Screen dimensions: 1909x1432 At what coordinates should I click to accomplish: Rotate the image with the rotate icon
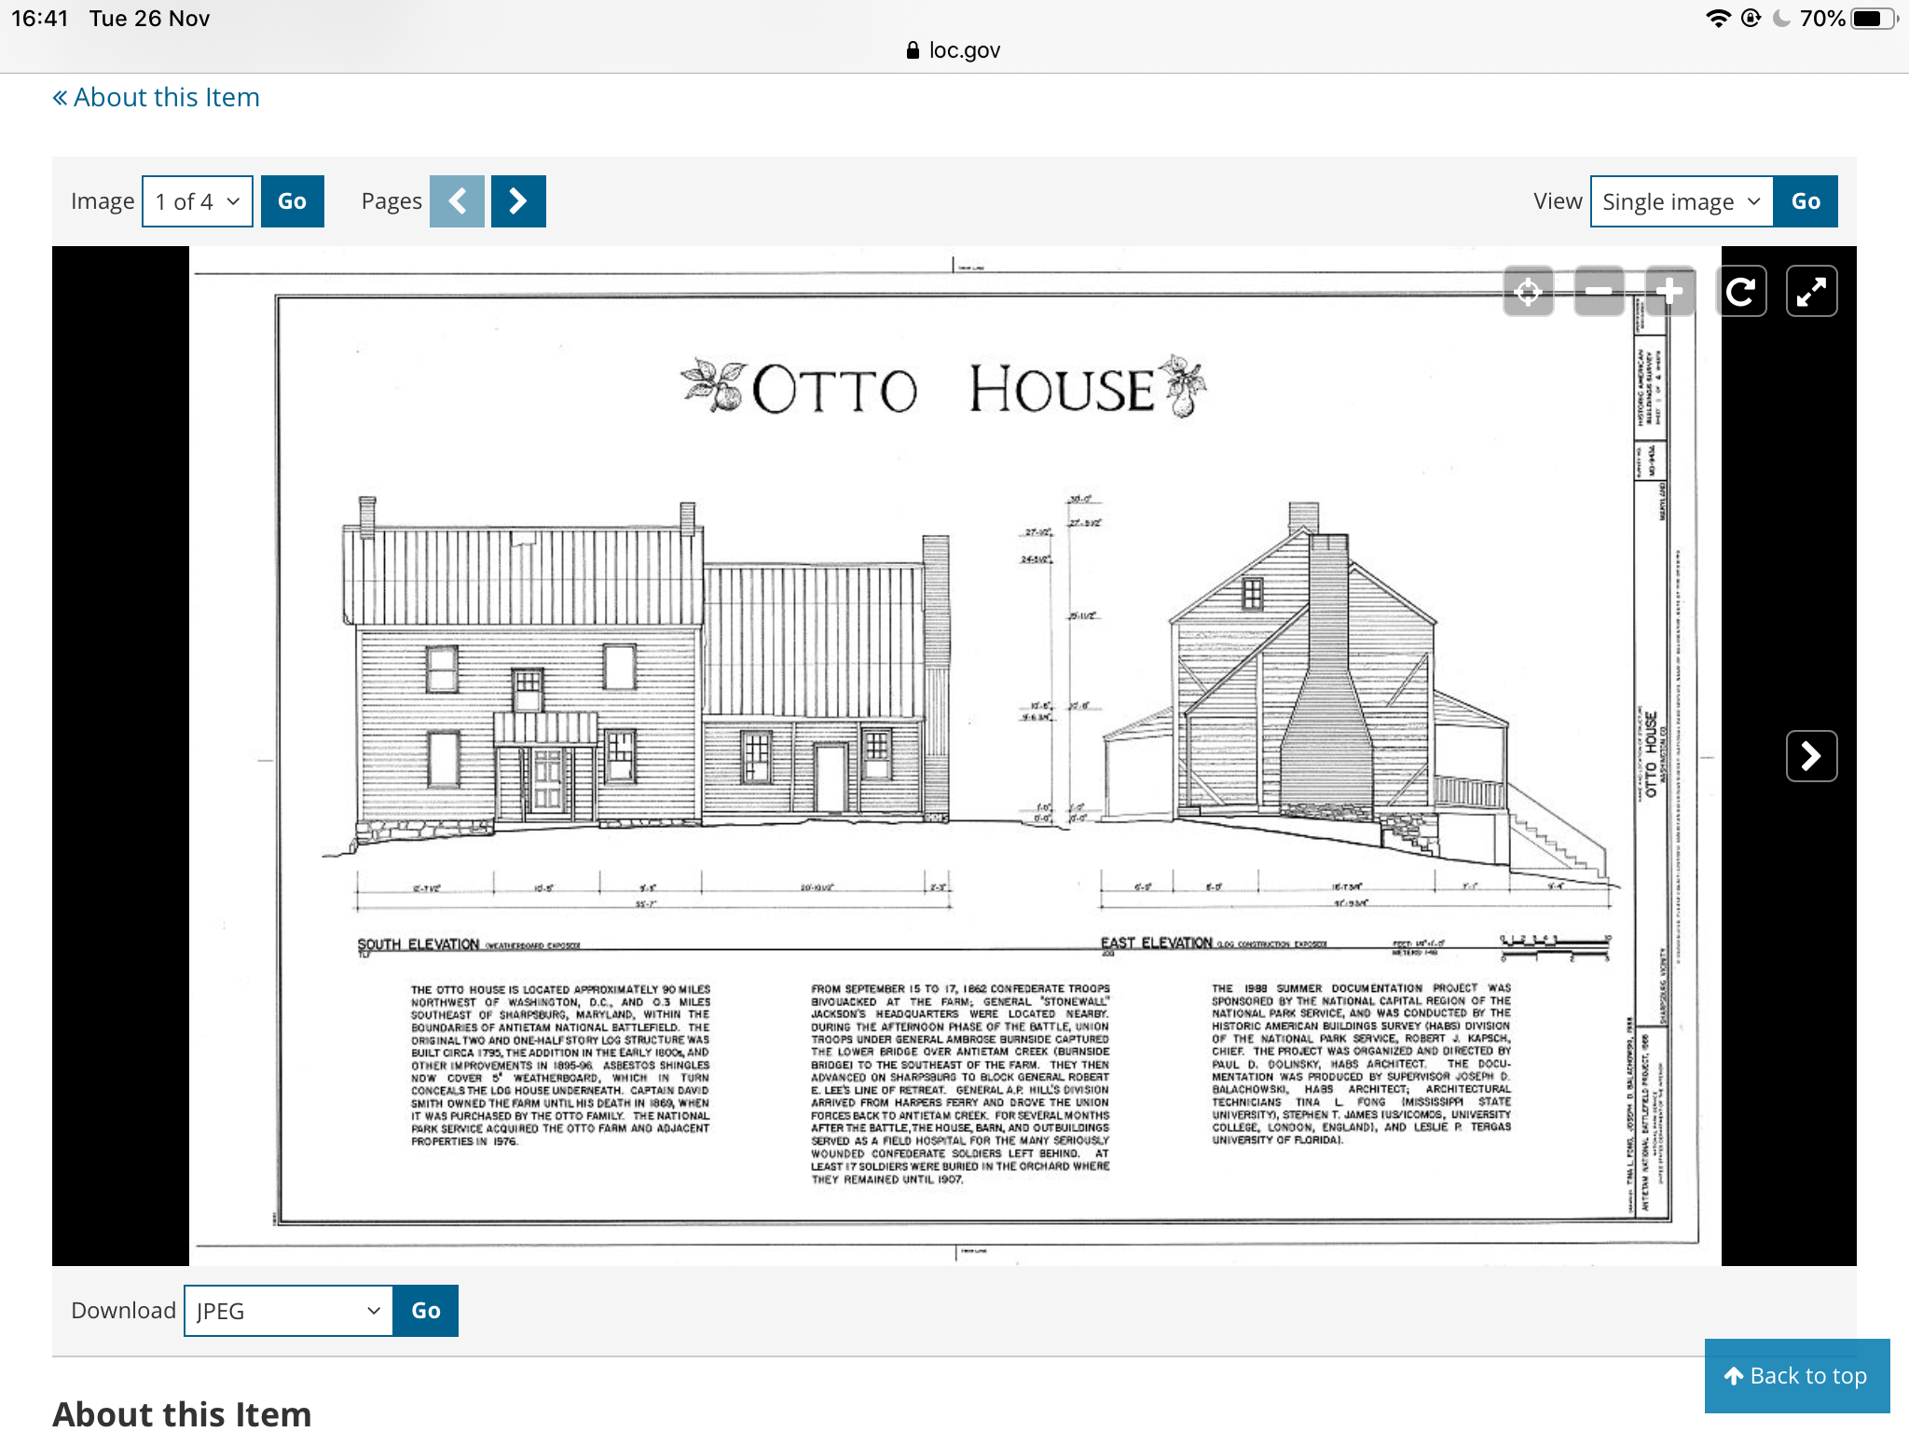click(1741, 292)
